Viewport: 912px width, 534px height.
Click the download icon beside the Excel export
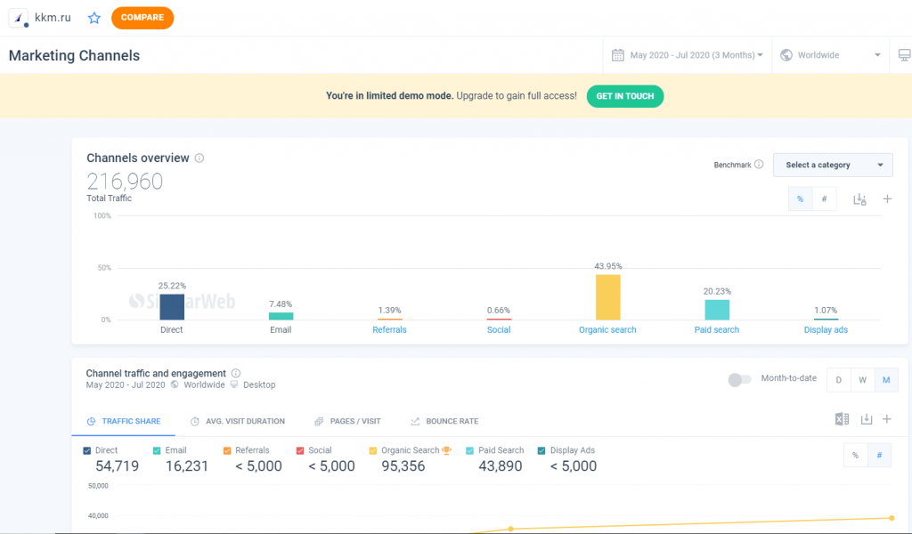[867, 420]
